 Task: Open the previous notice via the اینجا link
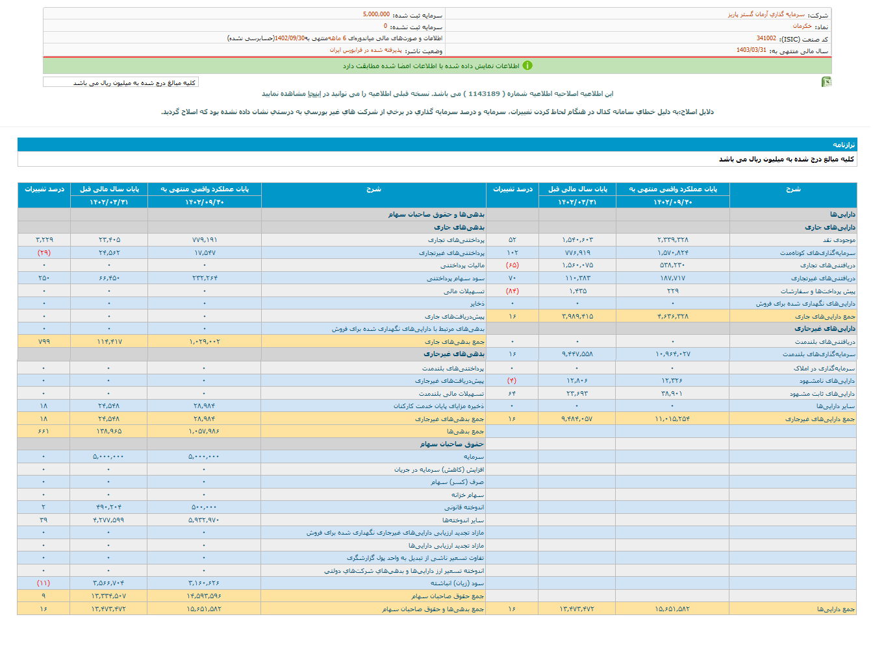point(314,93)
